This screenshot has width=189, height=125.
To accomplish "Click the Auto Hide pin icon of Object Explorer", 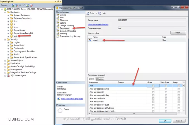I will (x=58, y=1).
